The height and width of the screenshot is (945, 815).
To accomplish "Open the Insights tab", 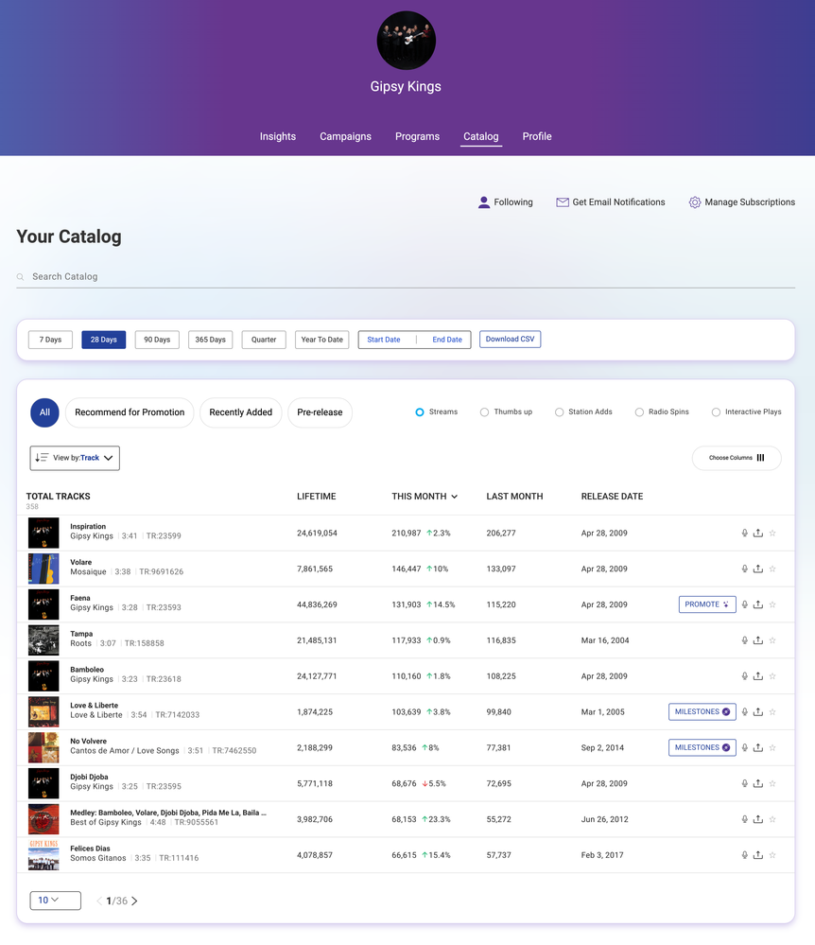I will pos(278,137).
